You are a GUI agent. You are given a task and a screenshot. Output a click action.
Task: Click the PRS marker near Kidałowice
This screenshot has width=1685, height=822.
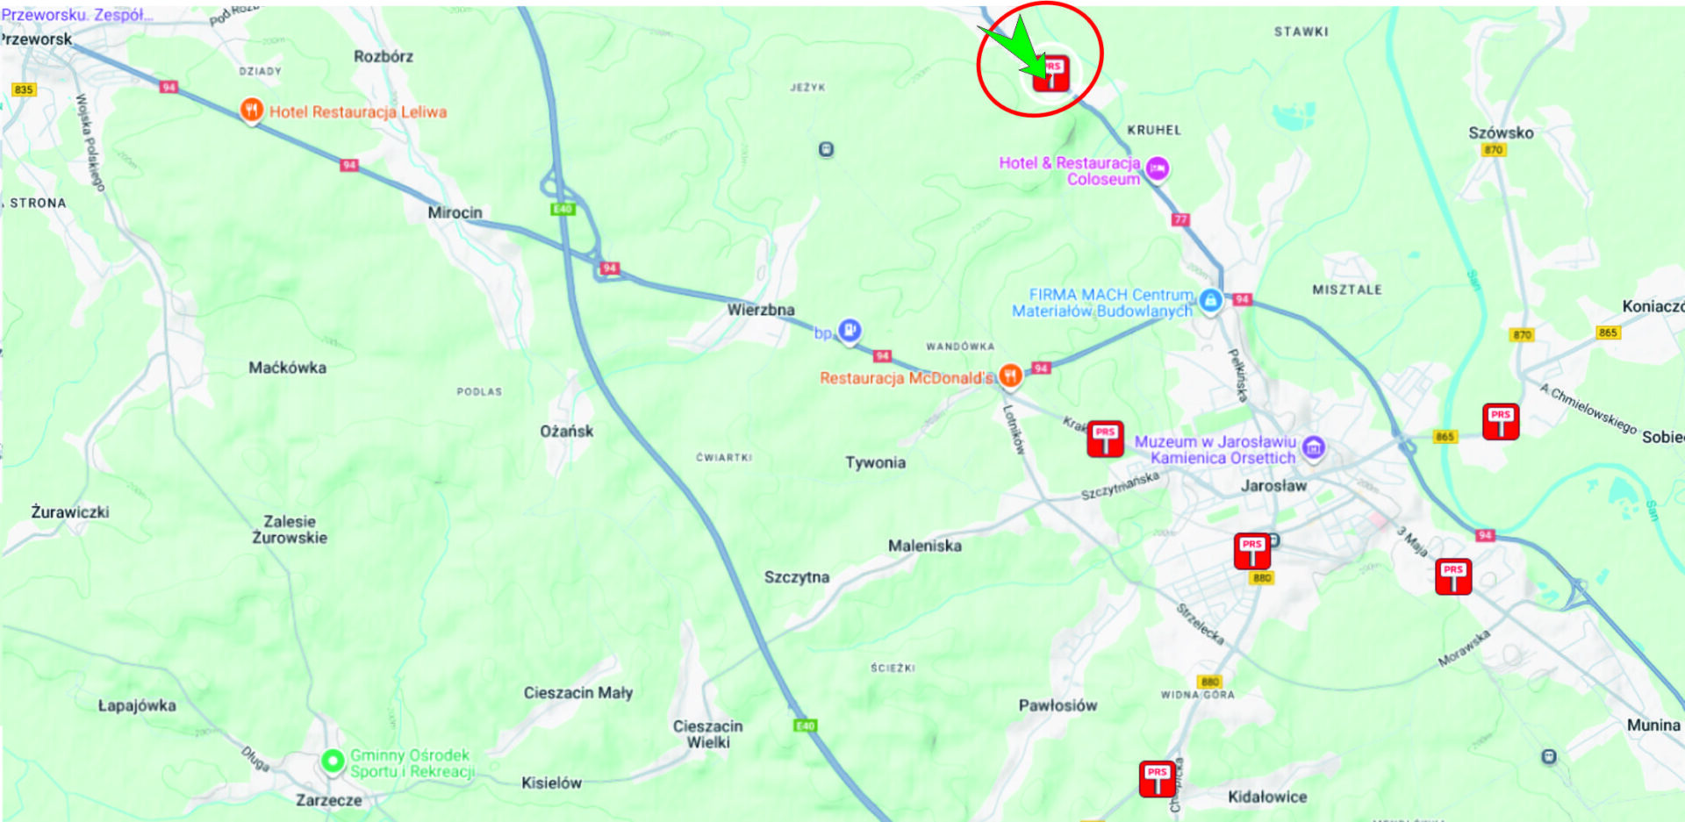coord(1158,779)
